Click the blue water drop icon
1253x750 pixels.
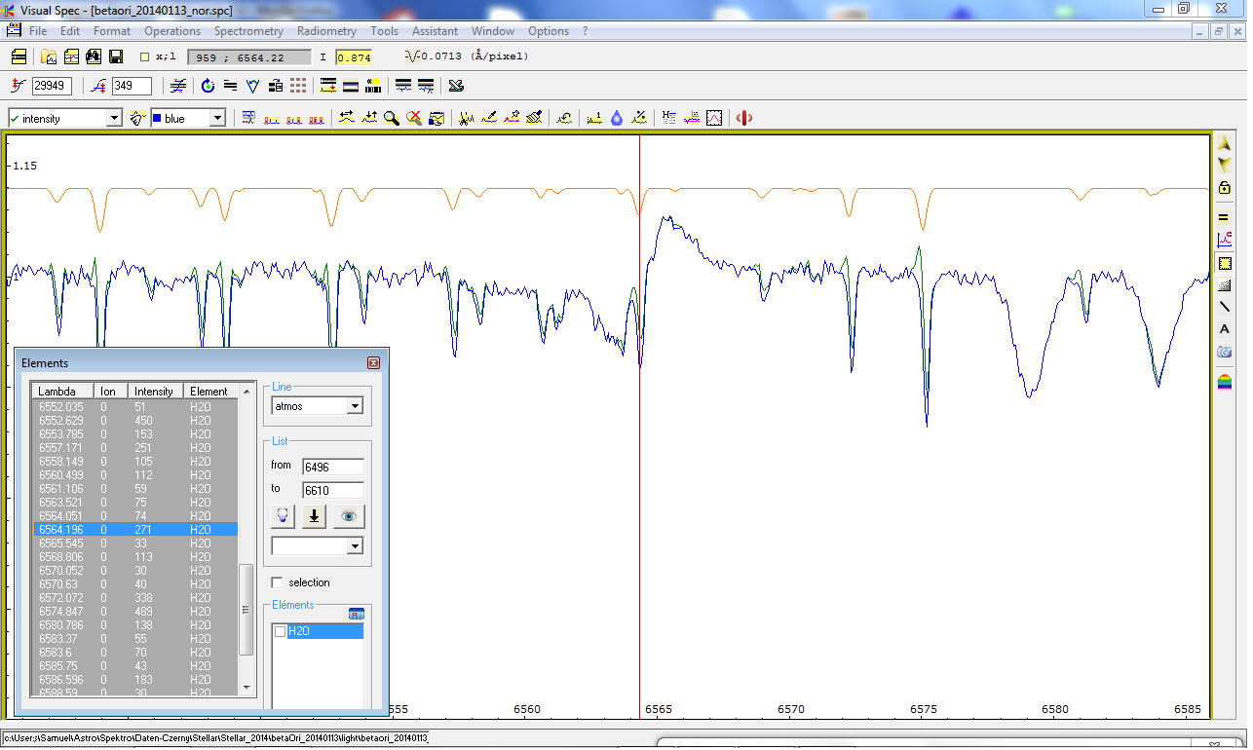click(x=617, y=118)
